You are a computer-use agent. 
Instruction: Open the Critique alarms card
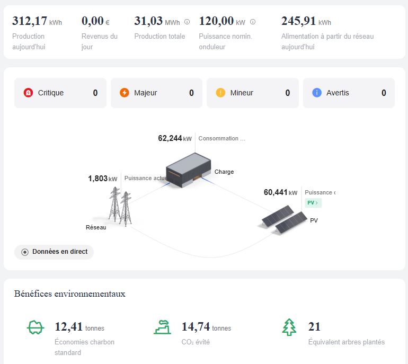coord(60,93)
